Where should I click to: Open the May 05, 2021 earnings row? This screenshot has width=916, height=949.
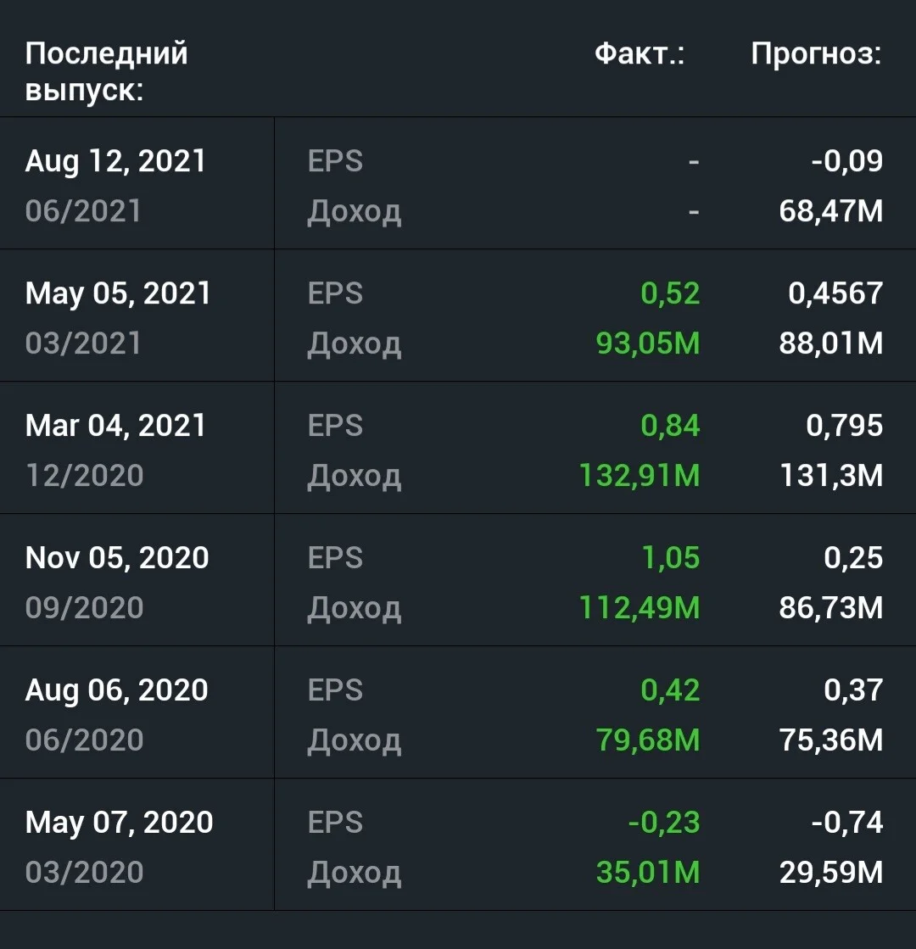(458, 315)
